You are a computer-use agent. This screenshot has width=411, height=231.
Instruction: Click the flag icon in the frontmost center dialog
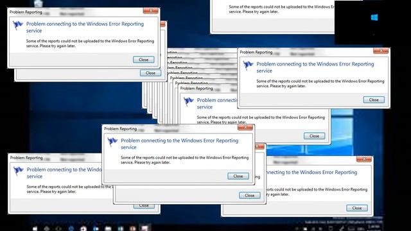point(112,142)
